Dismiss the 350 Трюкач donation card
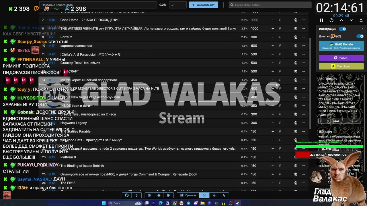The image size is (367, 206). click(358, 79)
